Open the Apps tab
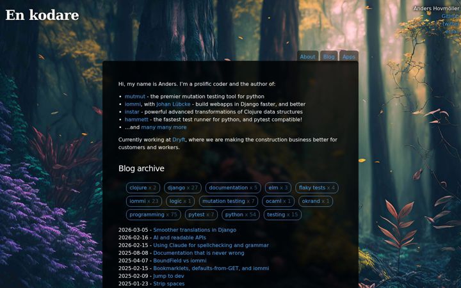461x288 pixels. click(349, 56)
